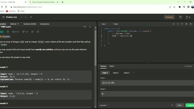Click the paper bin icon near Console
Viewport: 194px width, 109px height.
pos(172,105)
